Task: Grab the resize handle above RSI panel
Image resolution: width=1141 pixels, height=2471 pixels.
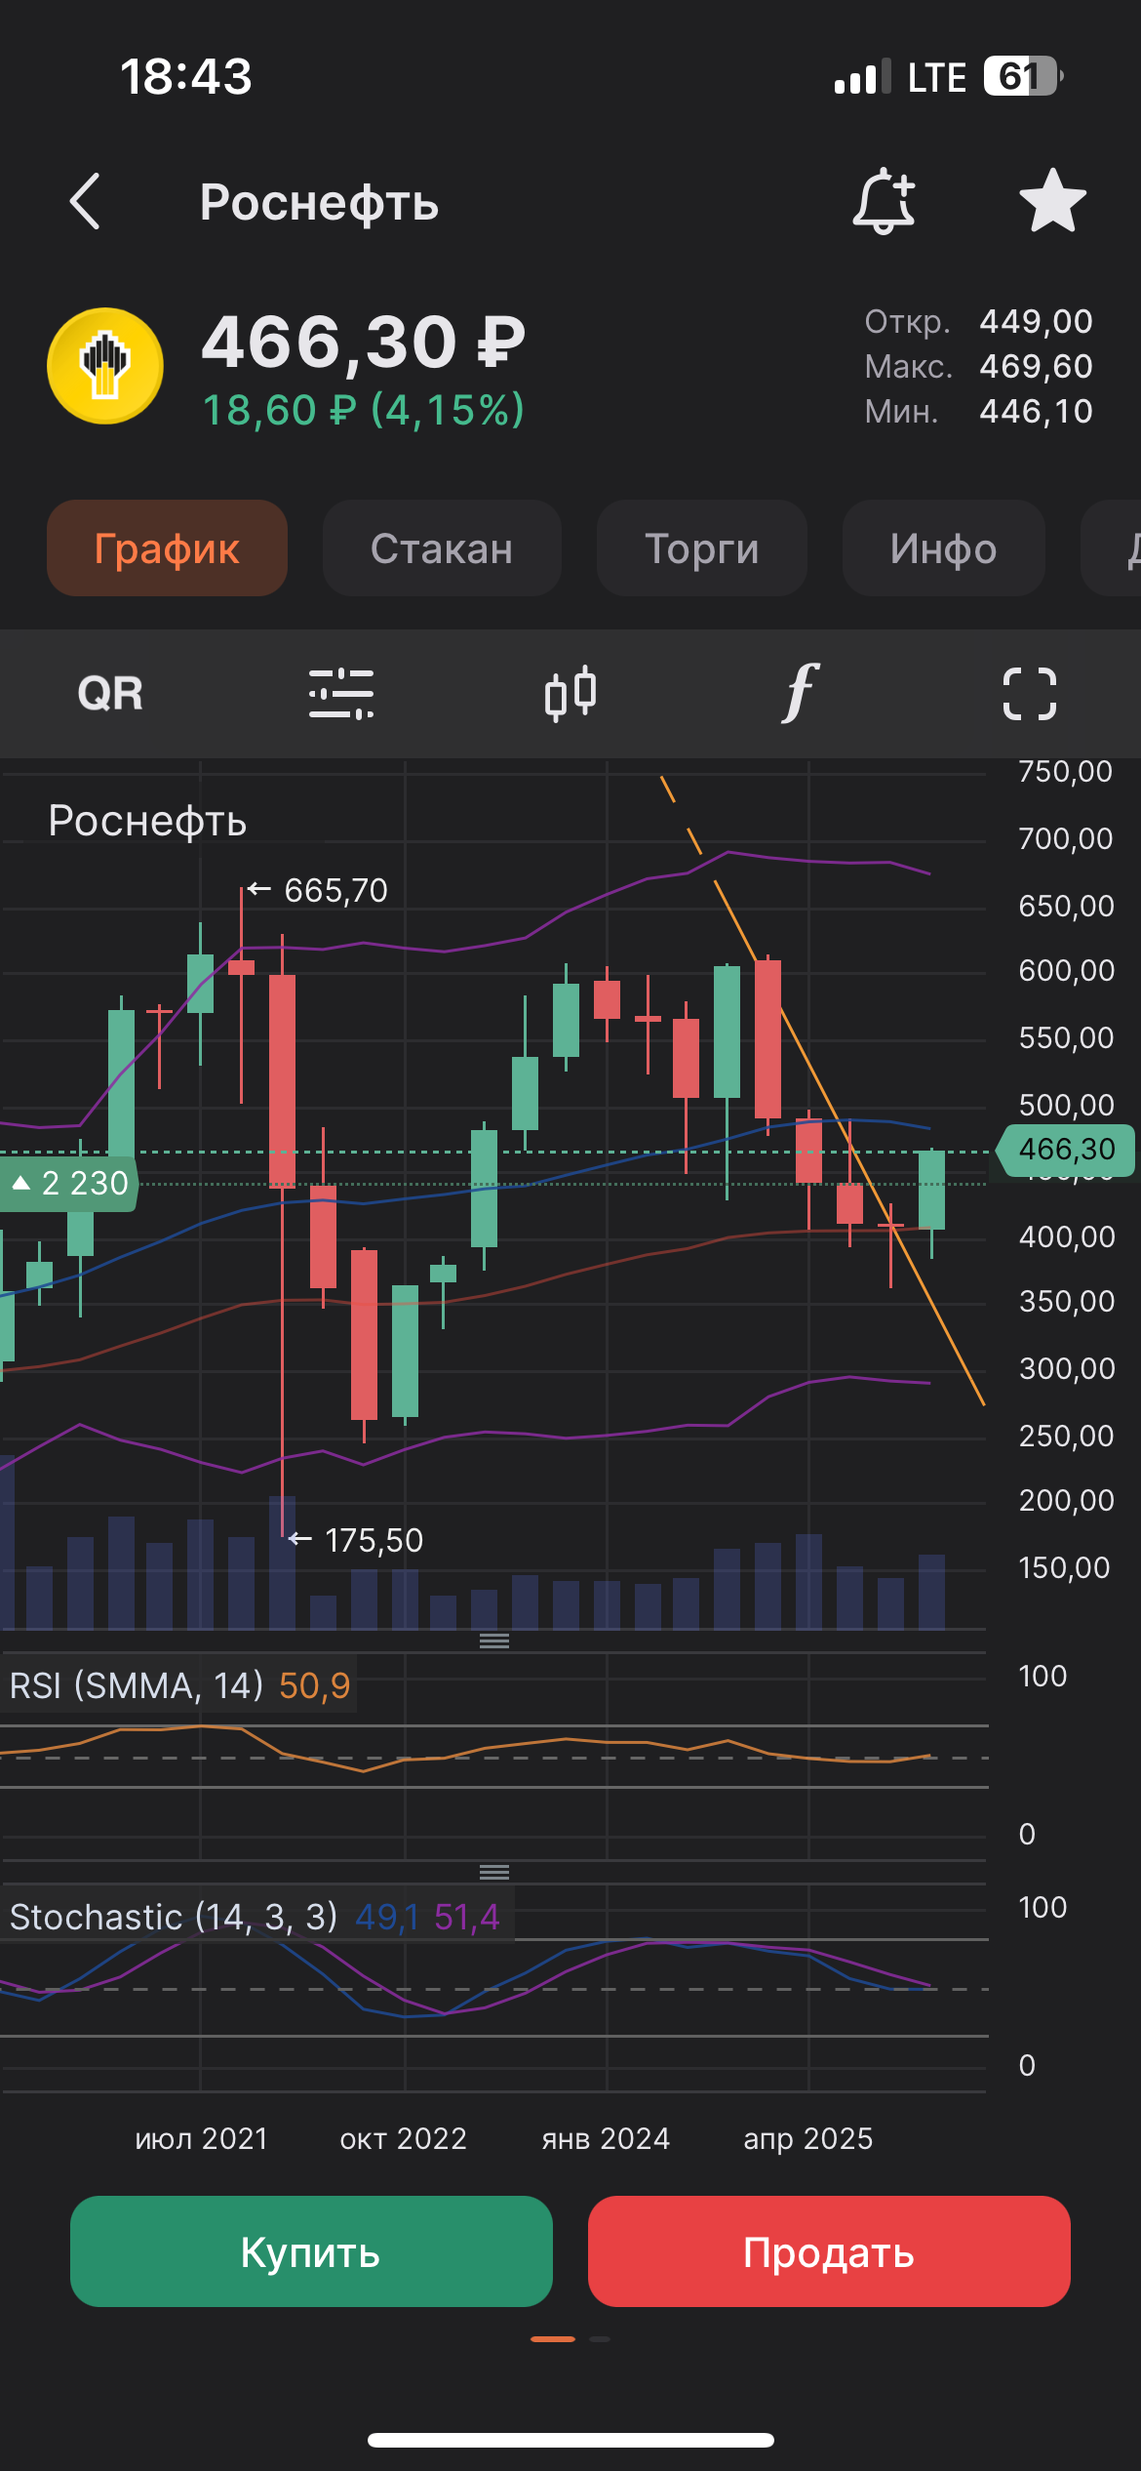Action: (x=494, y=1641)
